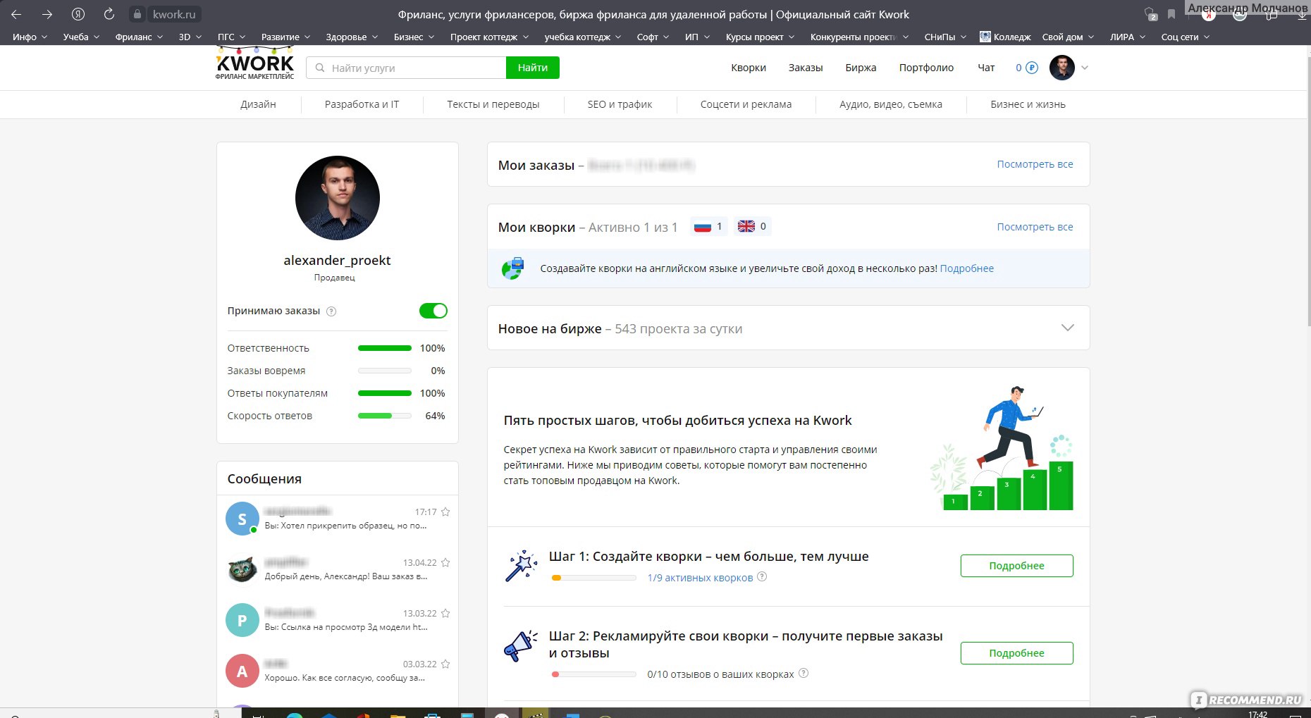The image size is (1311, 718).
Task: Click the magnifier icon in search field
Action: tap(320, 68)
